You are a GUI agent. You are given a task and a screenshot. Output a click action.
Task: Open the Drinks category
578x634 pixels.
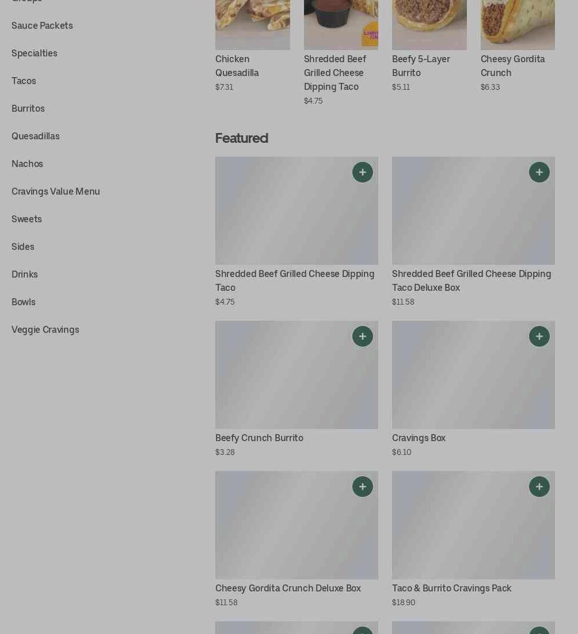point(24,274)
